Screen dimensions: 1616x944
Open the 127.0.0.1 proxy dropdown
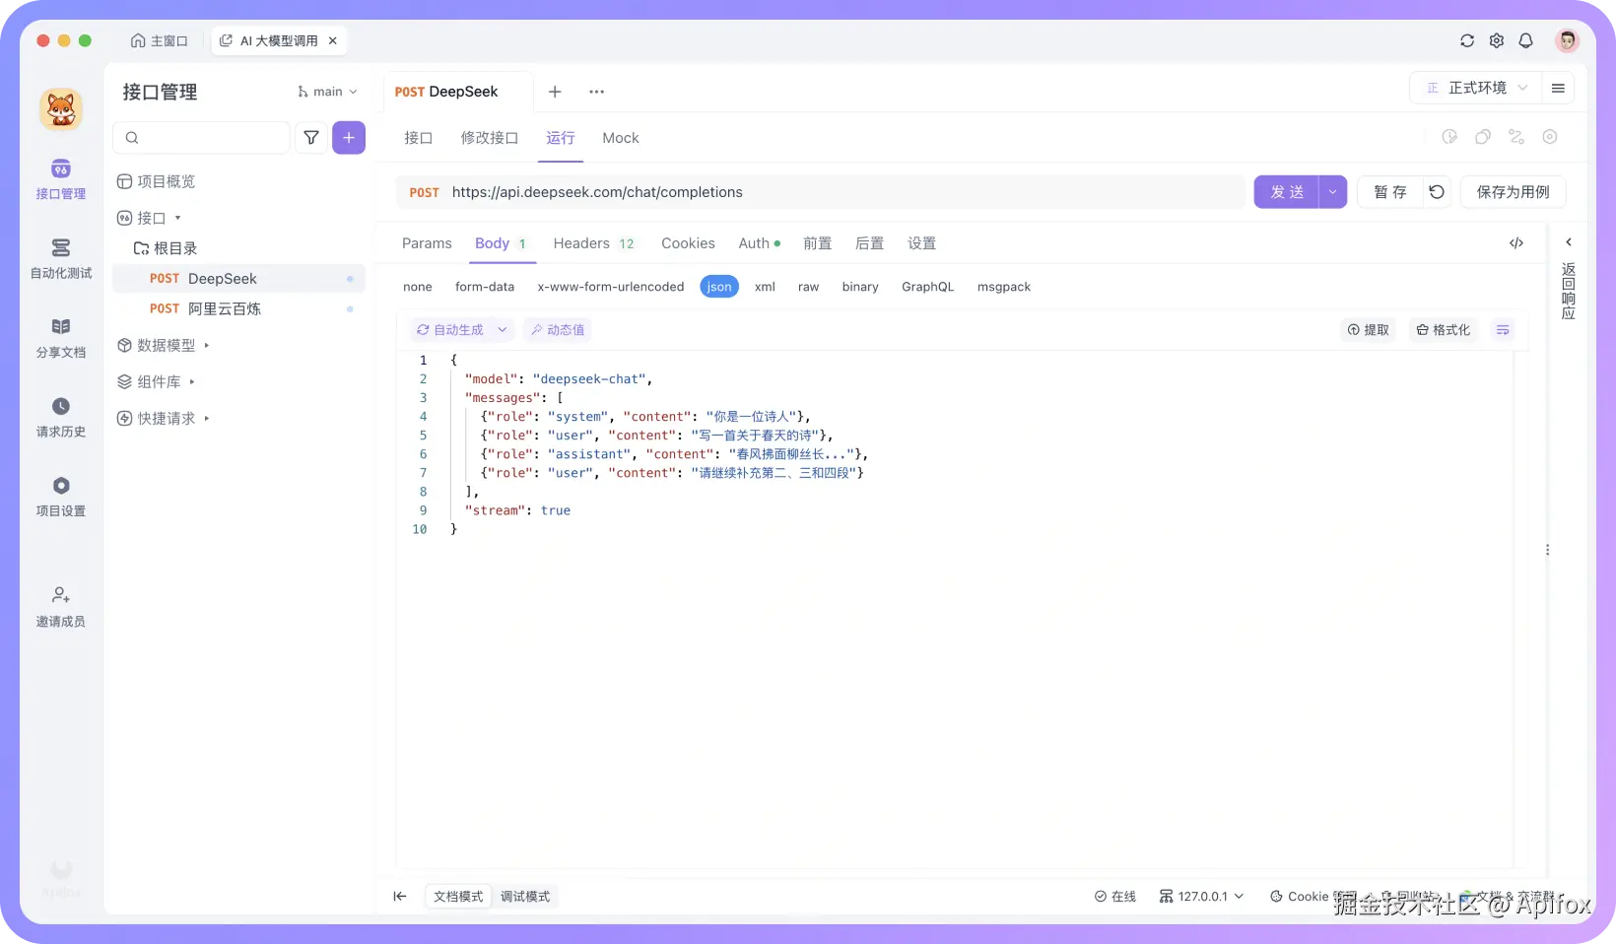pos(1202,896)
